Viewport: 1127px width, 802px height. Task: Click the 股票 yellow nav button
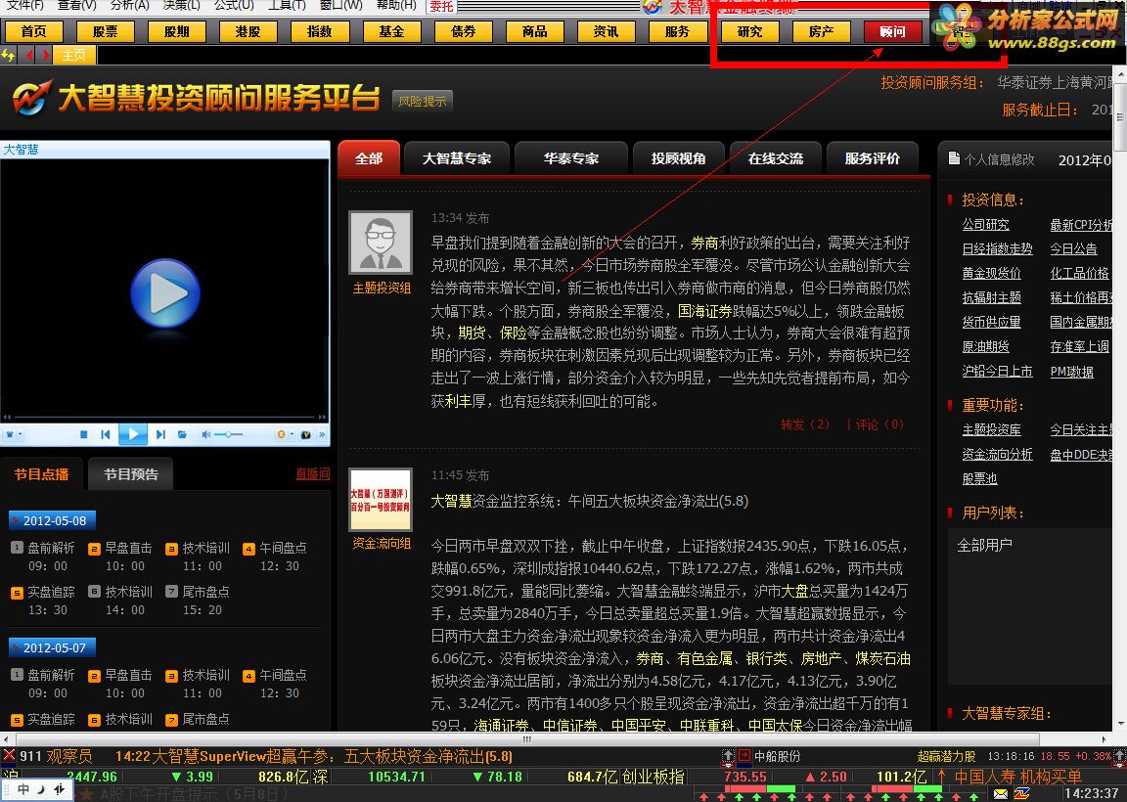coord(105,31)
